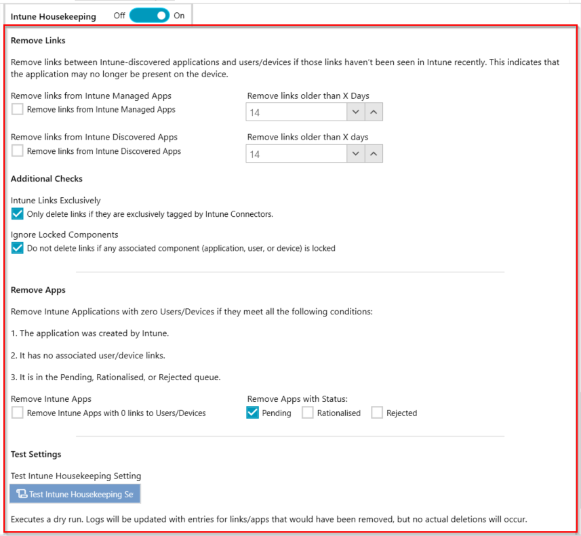
Task: Check the Rationalised status checkbox
Action: click(308, 413)
